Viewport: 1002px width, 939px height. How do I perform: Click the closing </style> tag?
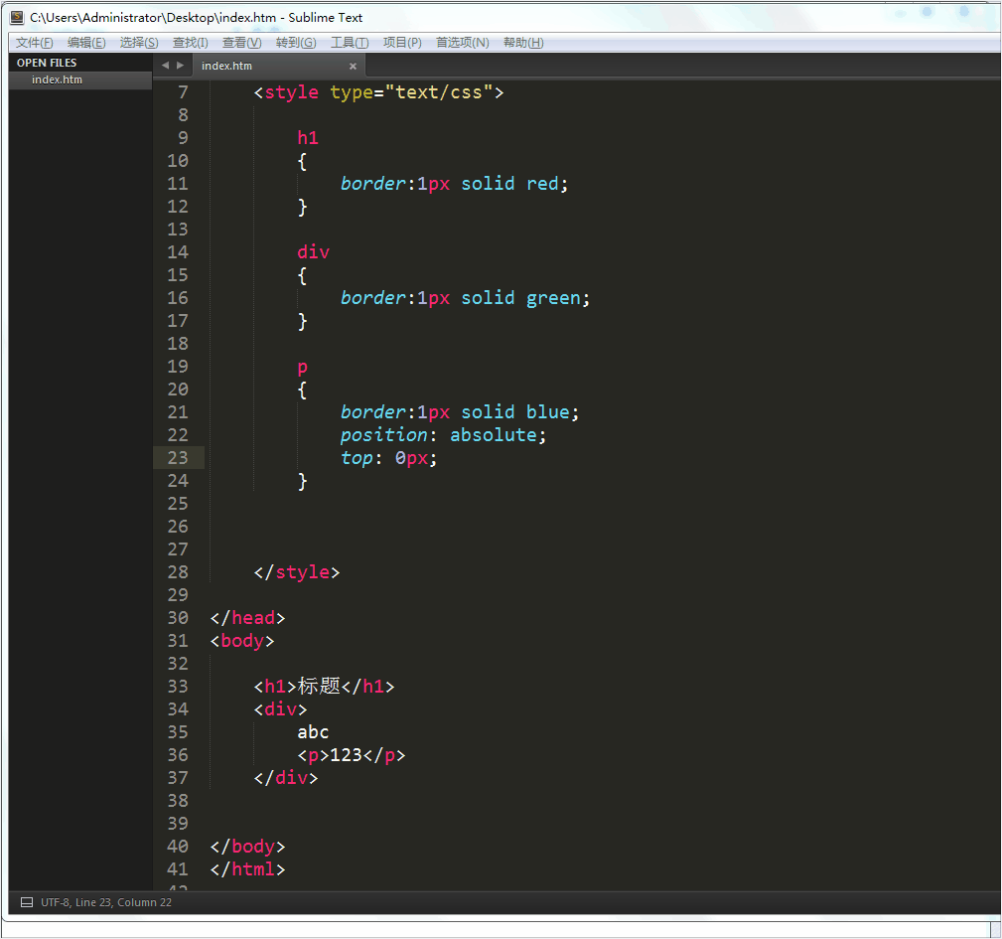pos(297,572)
